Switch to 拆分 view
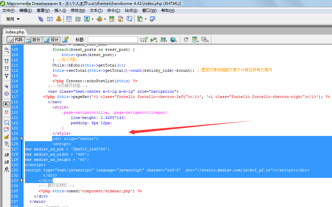The width and height of the screenshot is (332, 207). 33,40
